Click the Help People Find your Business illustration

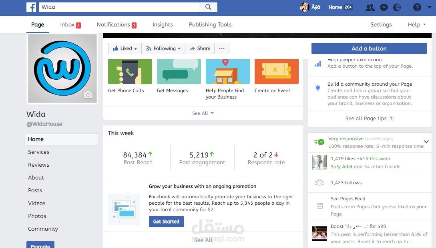click(228, 72)
